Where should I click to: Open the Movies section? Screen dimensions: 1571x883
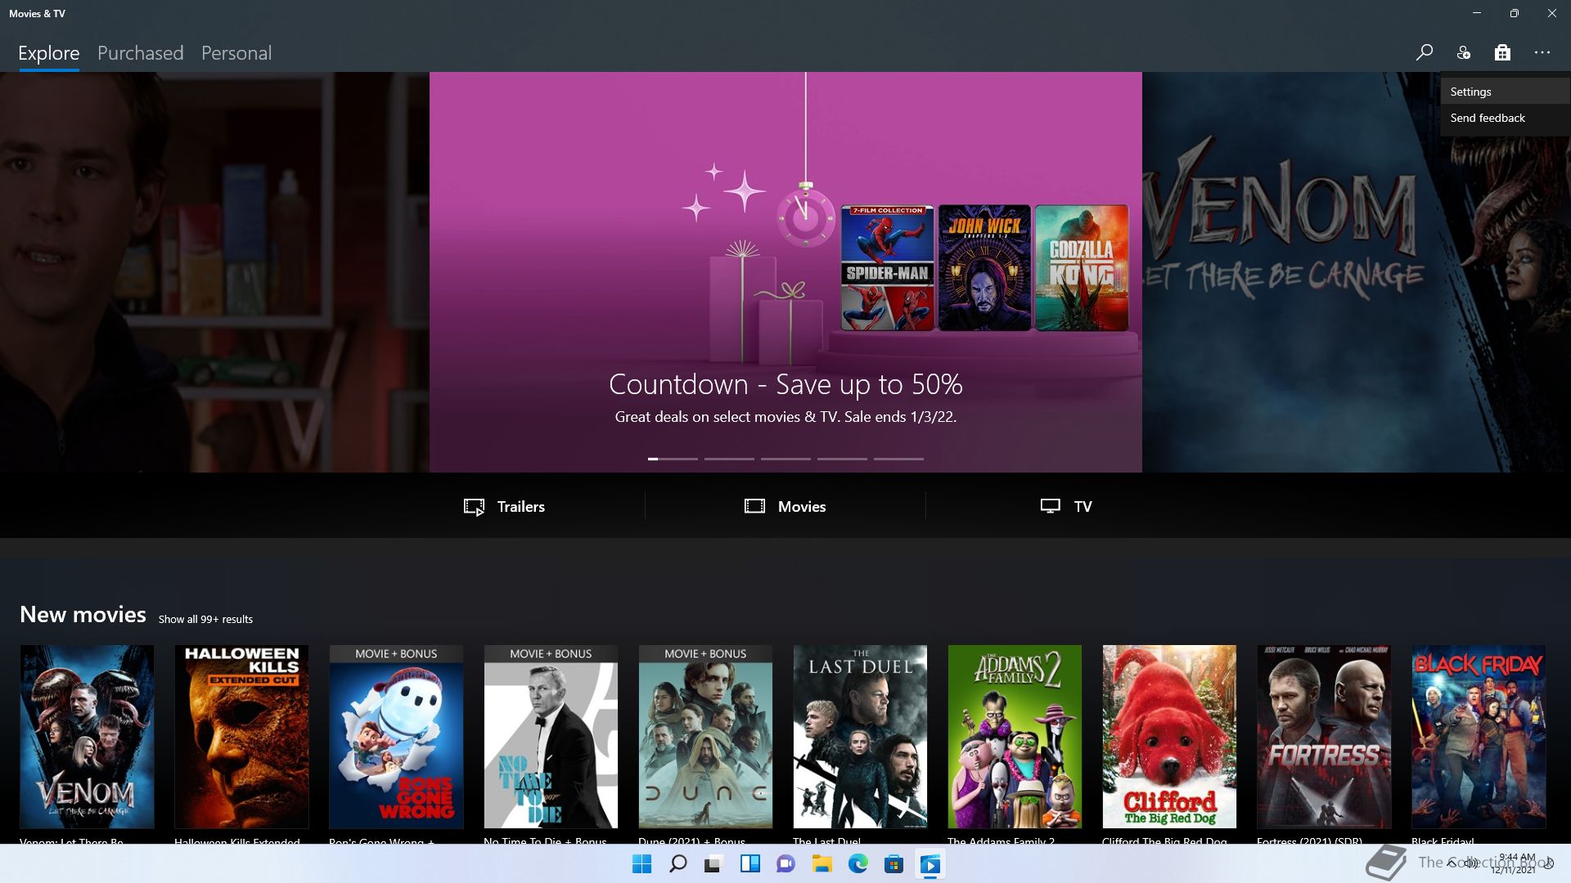(x=785, y=506)
